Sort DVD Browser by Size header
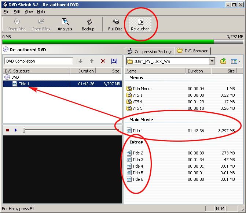The height and width of the screenshot is (213, 246). [x=224, y=71]
